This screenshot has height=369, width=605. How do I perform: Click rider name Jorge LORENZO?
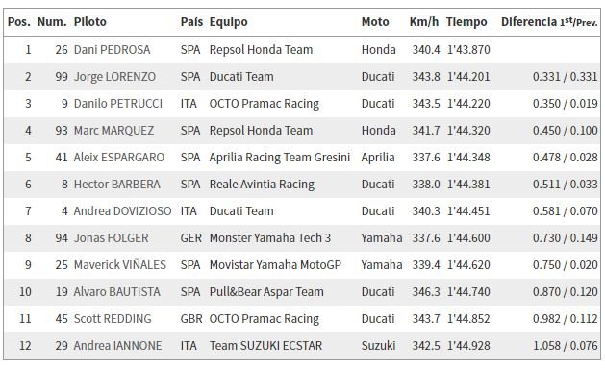coord(114,77)
